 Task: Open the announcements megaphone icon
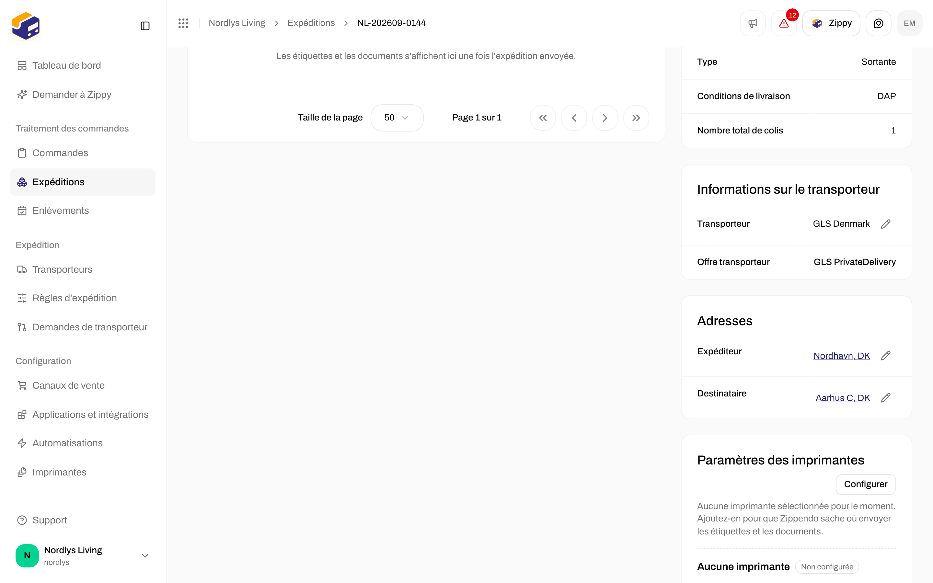[753, 23]
